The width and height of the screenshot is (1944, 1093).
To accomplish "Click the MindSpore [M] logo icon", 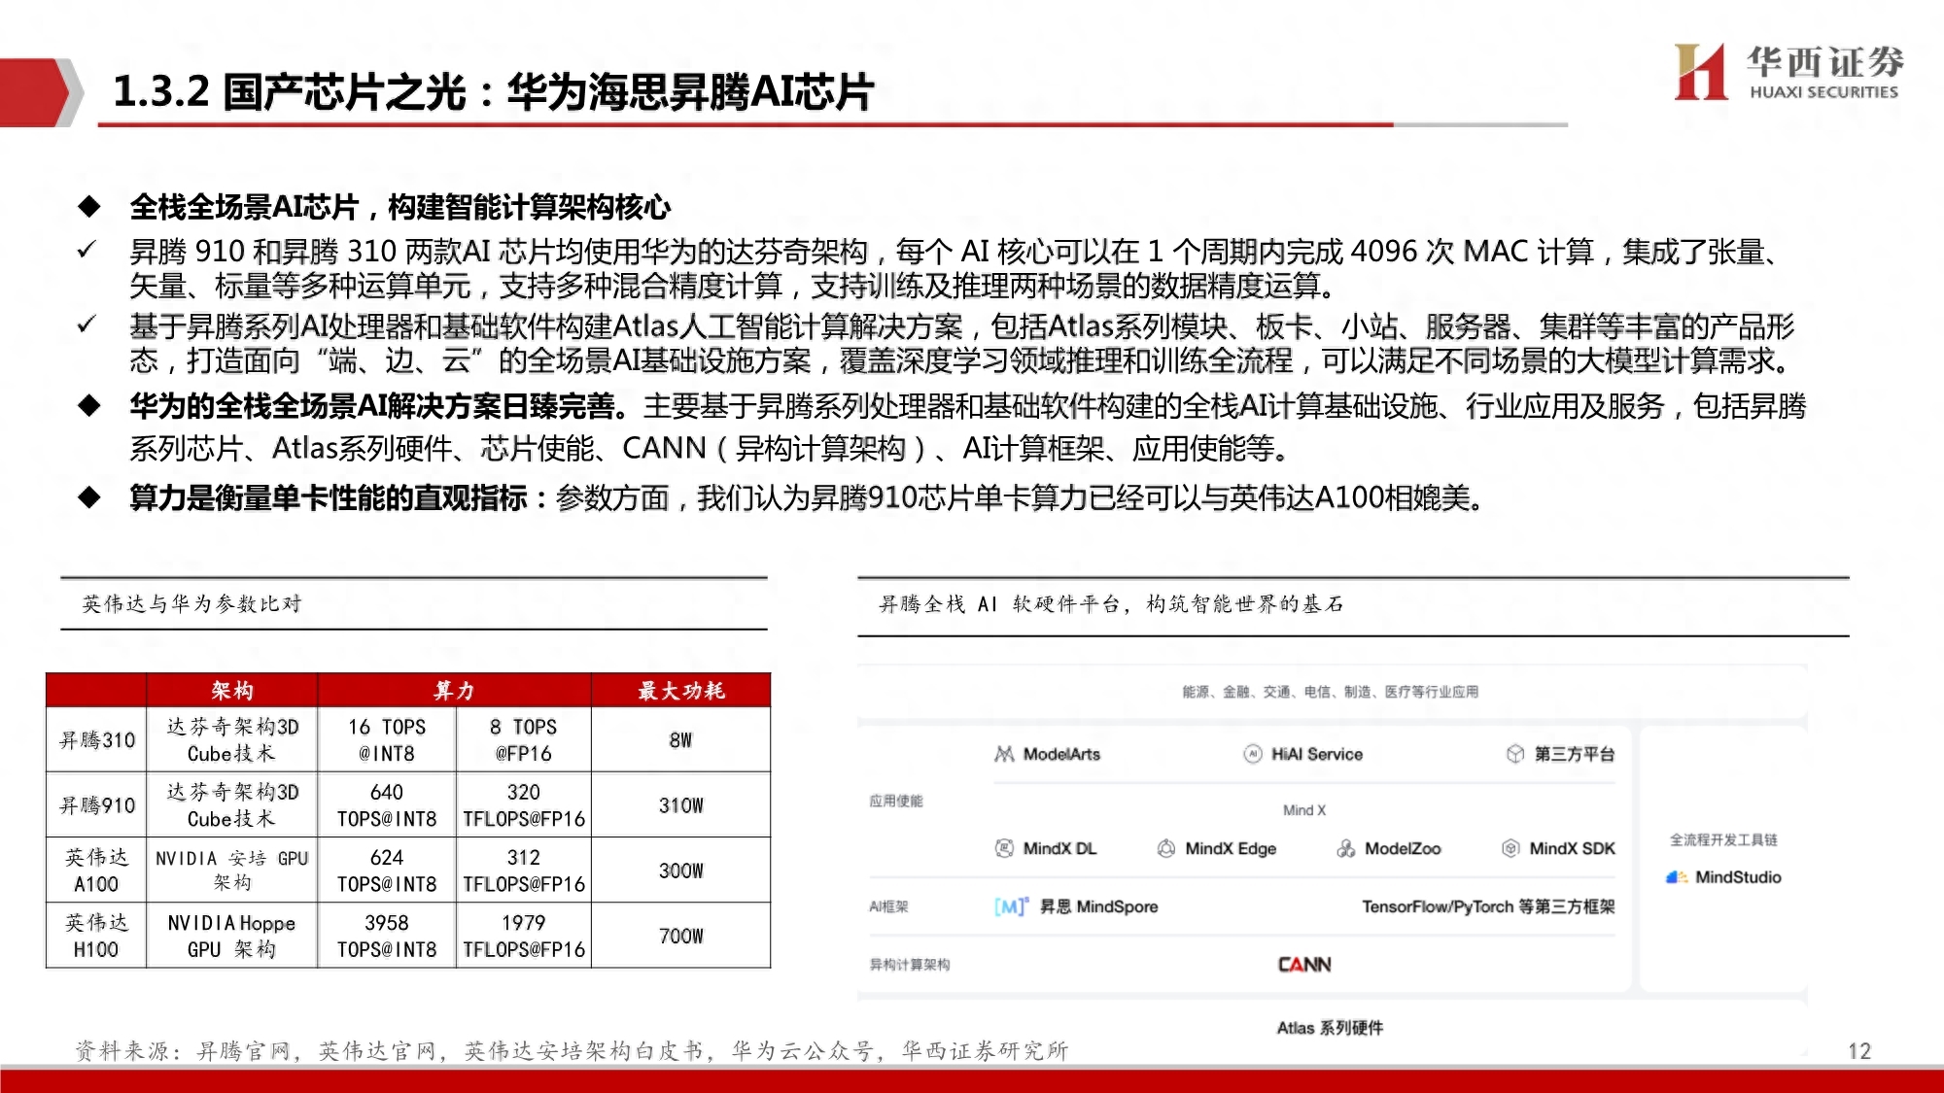I will [1011, 906].
